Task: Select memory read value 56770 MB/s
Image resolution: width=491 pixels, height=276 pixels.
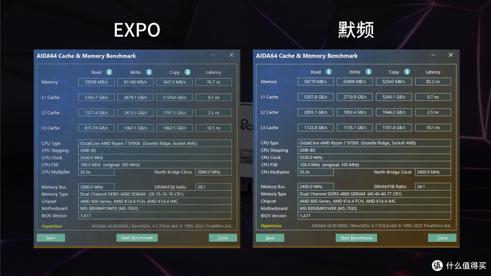Action: coord(316,82)
